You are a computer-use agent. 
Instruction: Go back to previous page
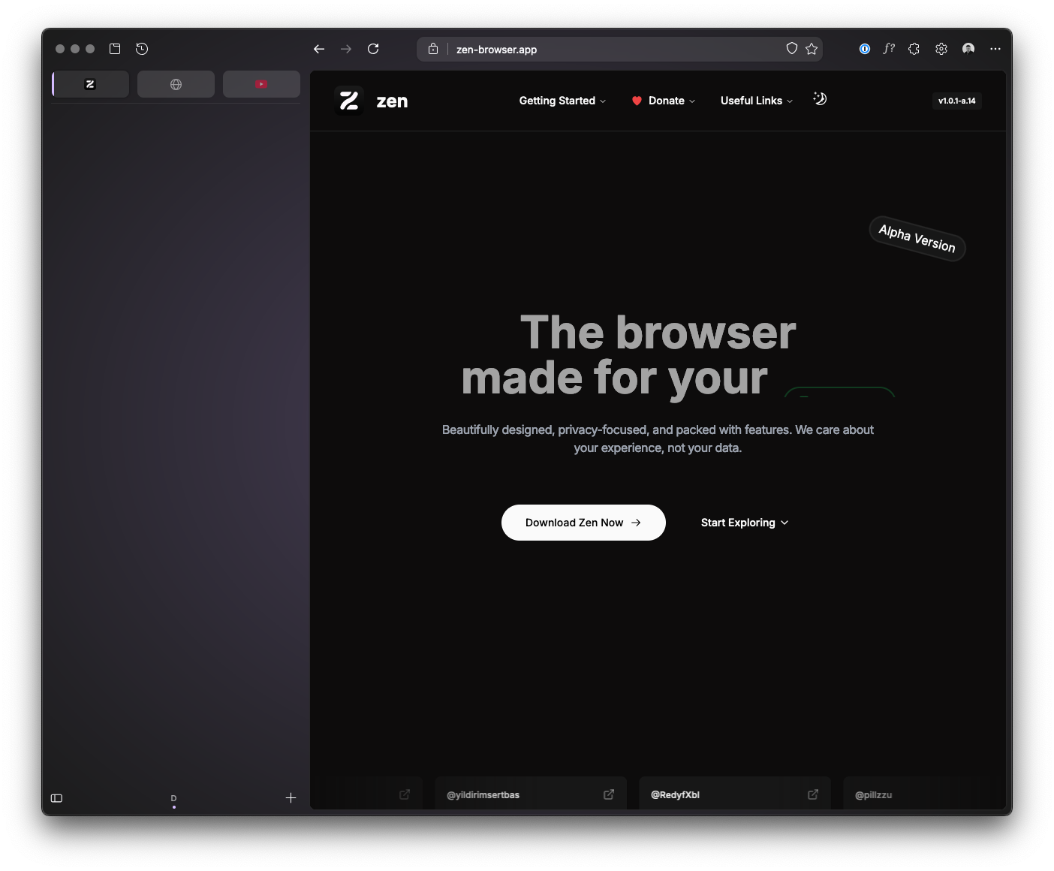tap(319, 49)
